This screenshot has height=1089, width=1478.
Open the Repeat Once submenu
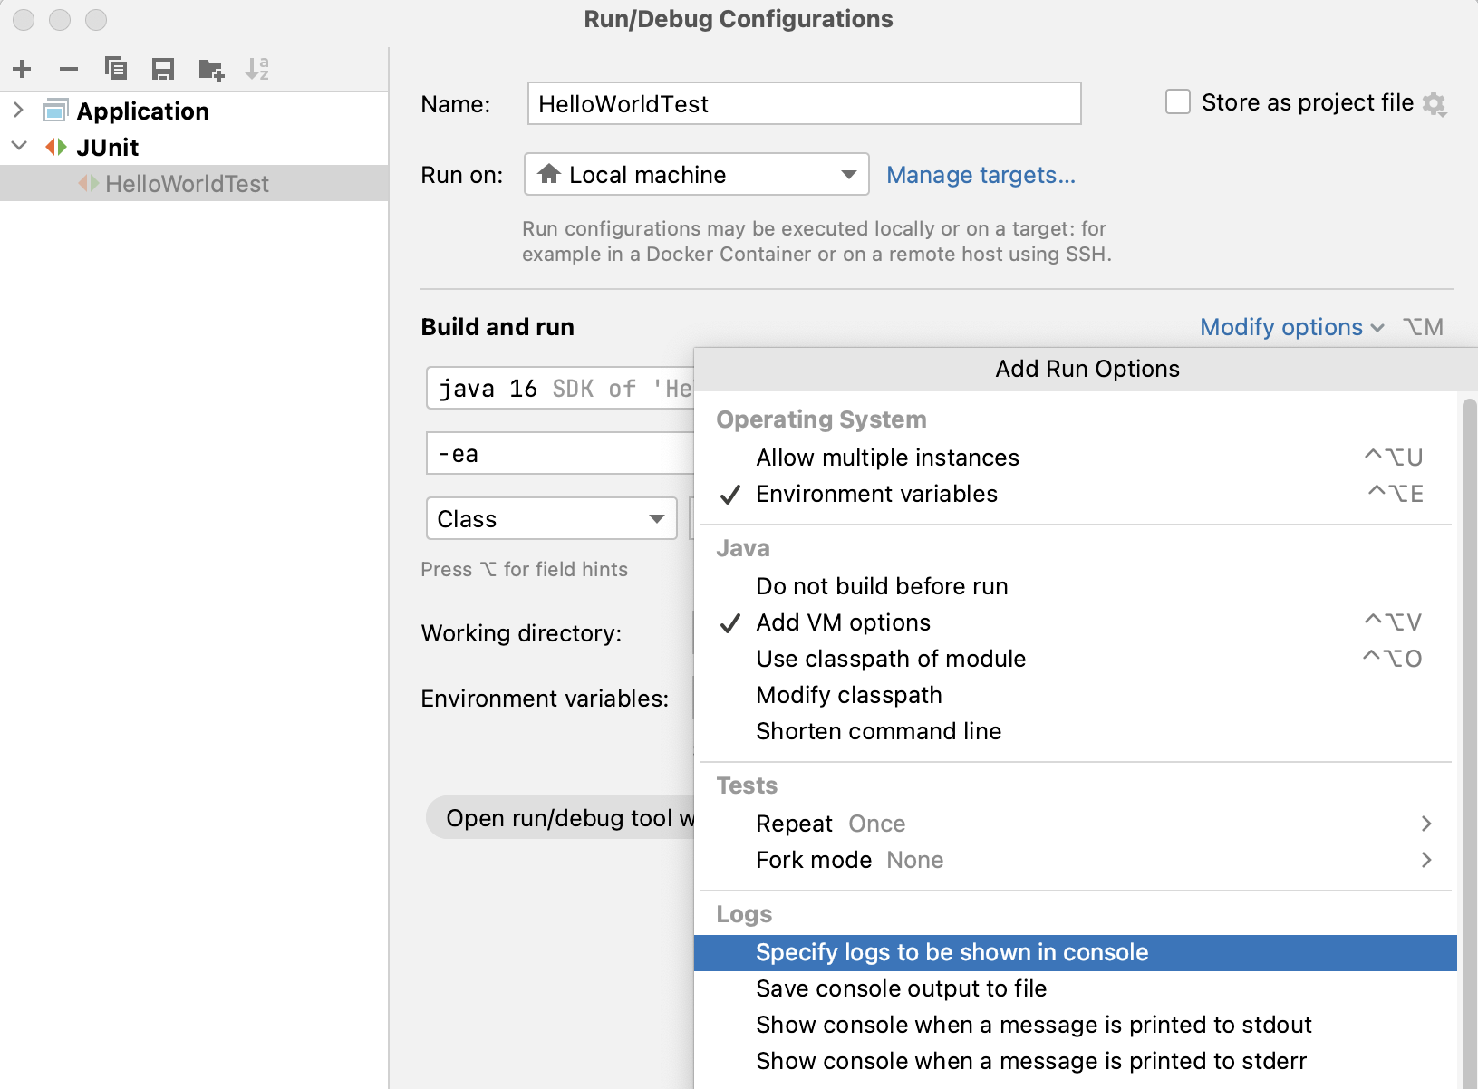pyautogui.click(x=1076, y=824)
